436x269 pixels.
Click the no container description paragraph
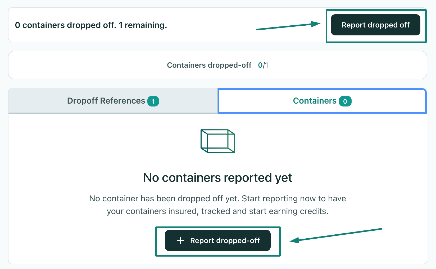coord(217,205)
